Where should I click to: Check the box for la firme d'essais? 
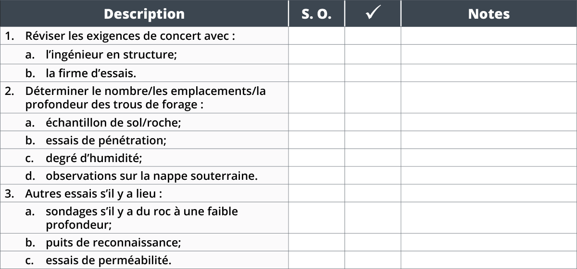(373, 73)
